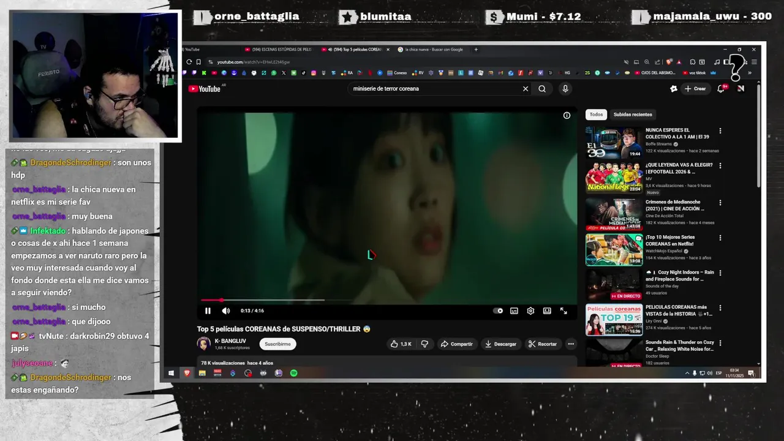The image size is (784, 441).
Task: Click the magnifier search button
Action: pos(542,89)
